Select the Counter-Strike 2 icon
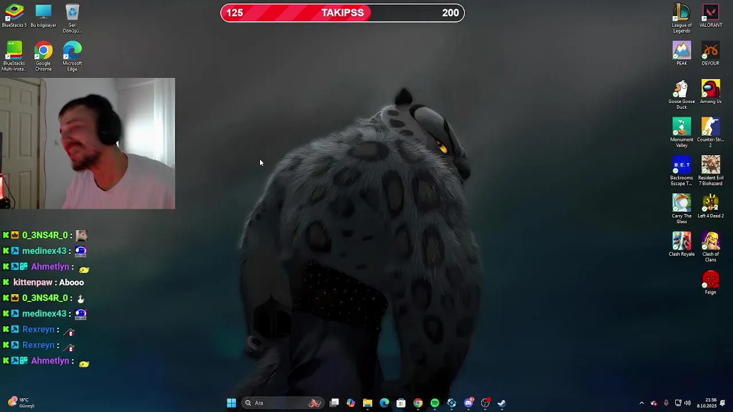Viewport: 733px width, 412px height. click(711, 133)
